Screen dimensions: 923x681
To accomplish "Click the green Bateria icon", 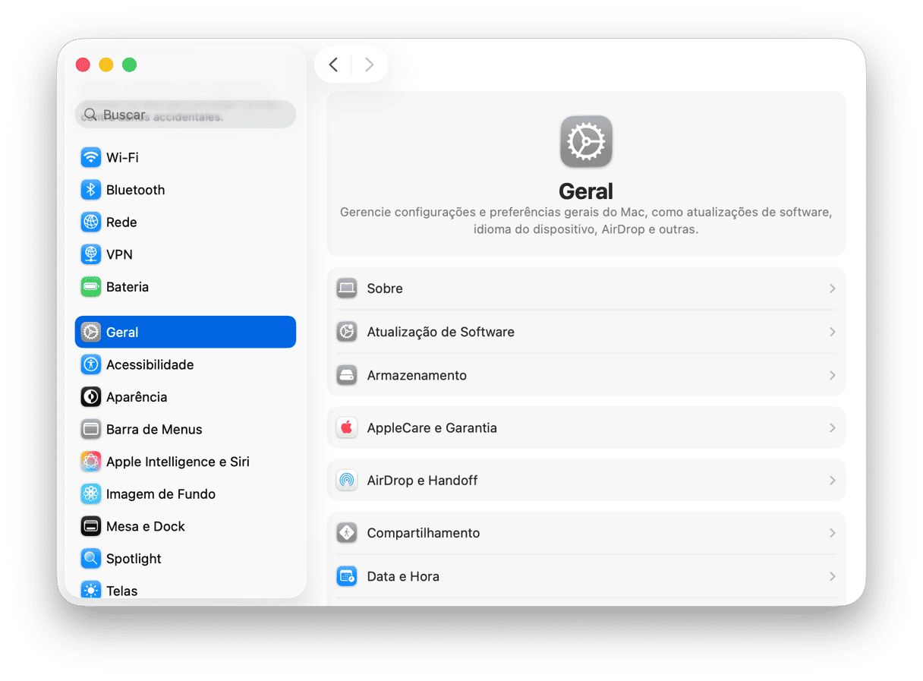I will pyautogui.click(x=91, y=287).
